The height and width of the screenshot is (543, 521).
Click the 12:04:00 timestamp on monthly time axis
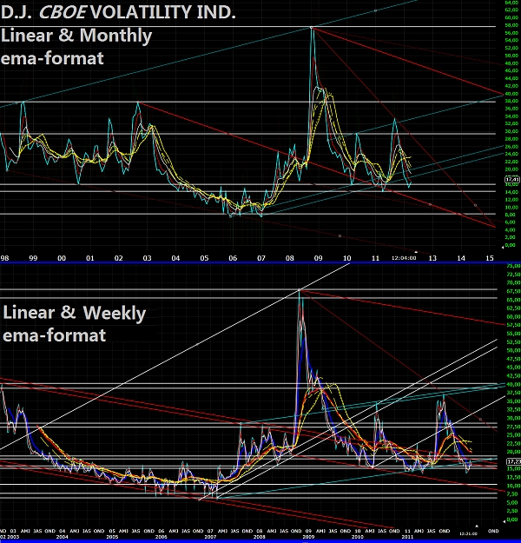point(404,258)
